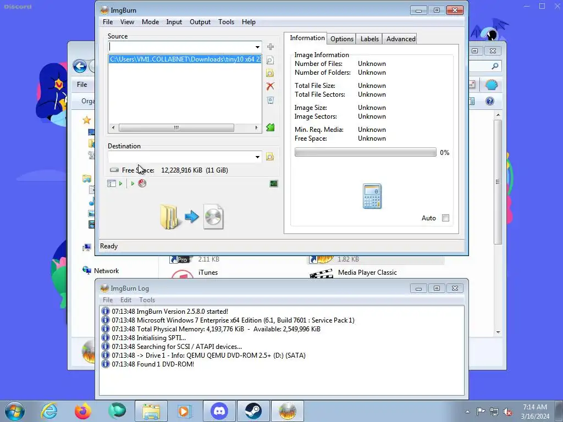
Task: Select the tiny10 x64 source path entry
Action: 185,59
